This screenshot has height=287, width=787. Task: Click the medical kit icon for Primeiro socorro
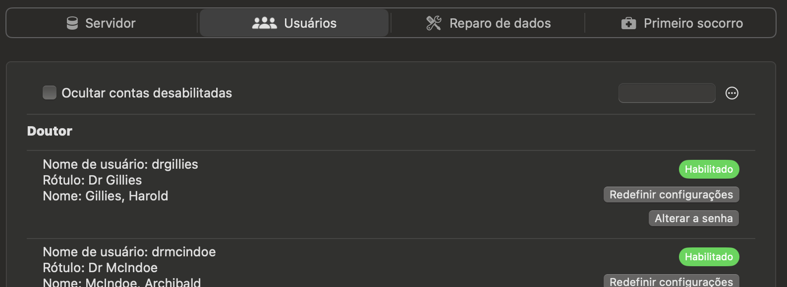pyautogui.click(x=628, y=23)
